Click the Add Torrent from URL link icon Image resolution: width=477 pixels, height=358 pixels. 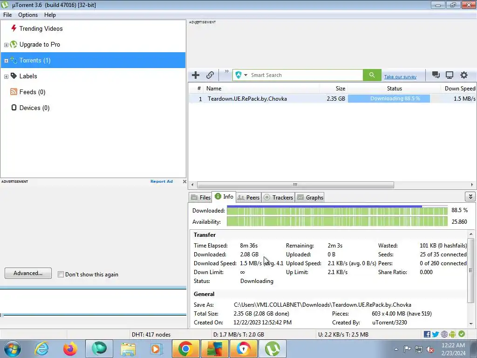(x=210, y=75)
